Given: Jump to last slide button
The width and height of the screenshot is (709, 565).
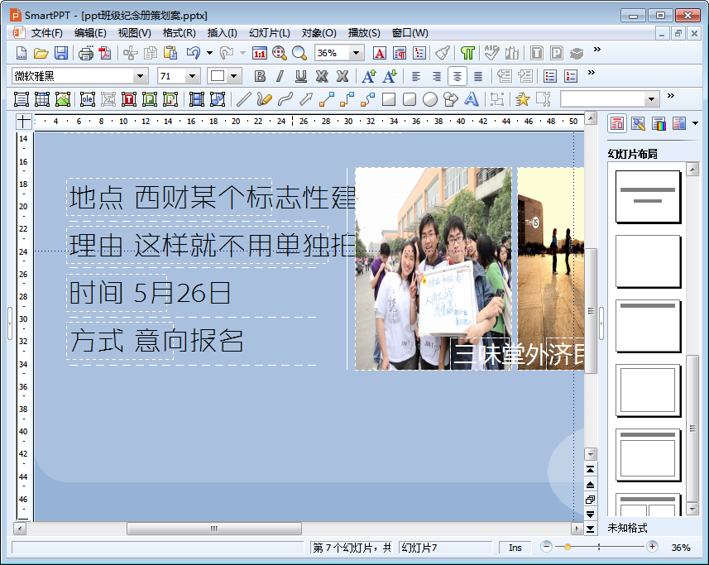Looking at the screenshot, I should click(x=590, y=529).
